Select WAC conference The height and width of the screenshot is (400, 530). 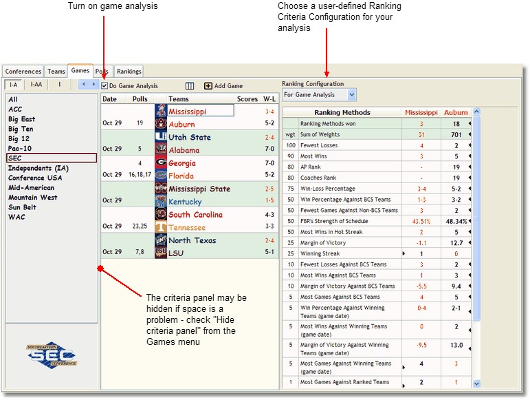pos(16,217)
